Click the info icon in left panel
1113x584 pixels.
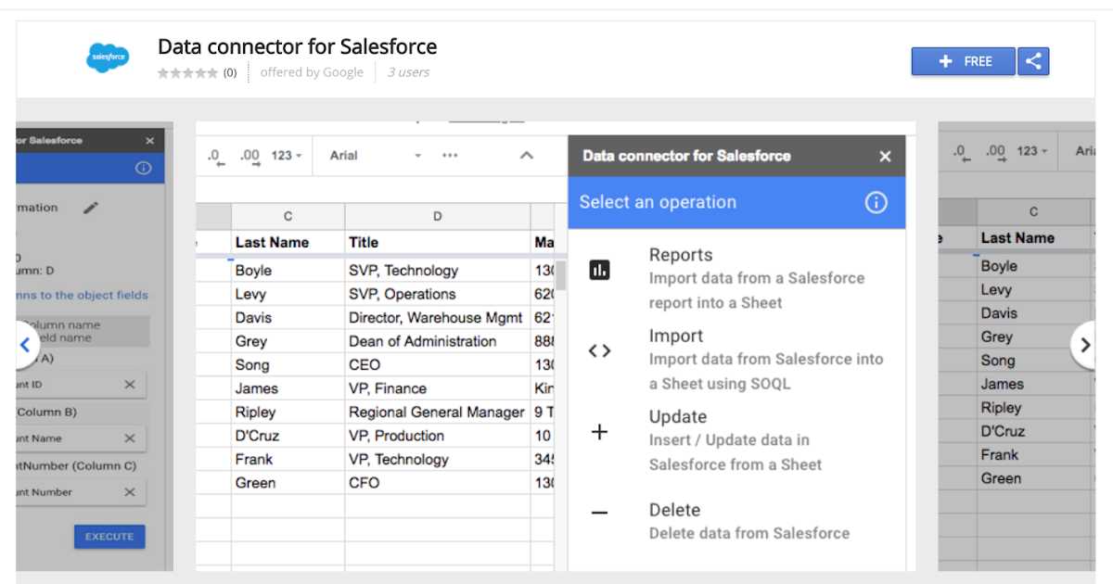(143, 168)
